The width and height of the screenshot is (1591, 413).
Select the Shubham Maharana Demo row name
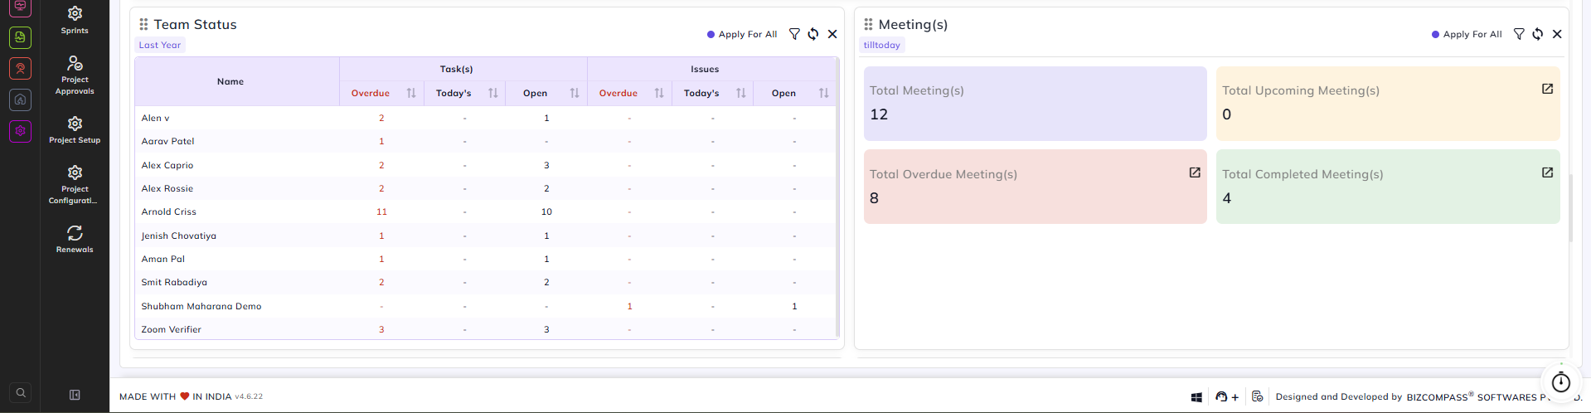[201, 306]
